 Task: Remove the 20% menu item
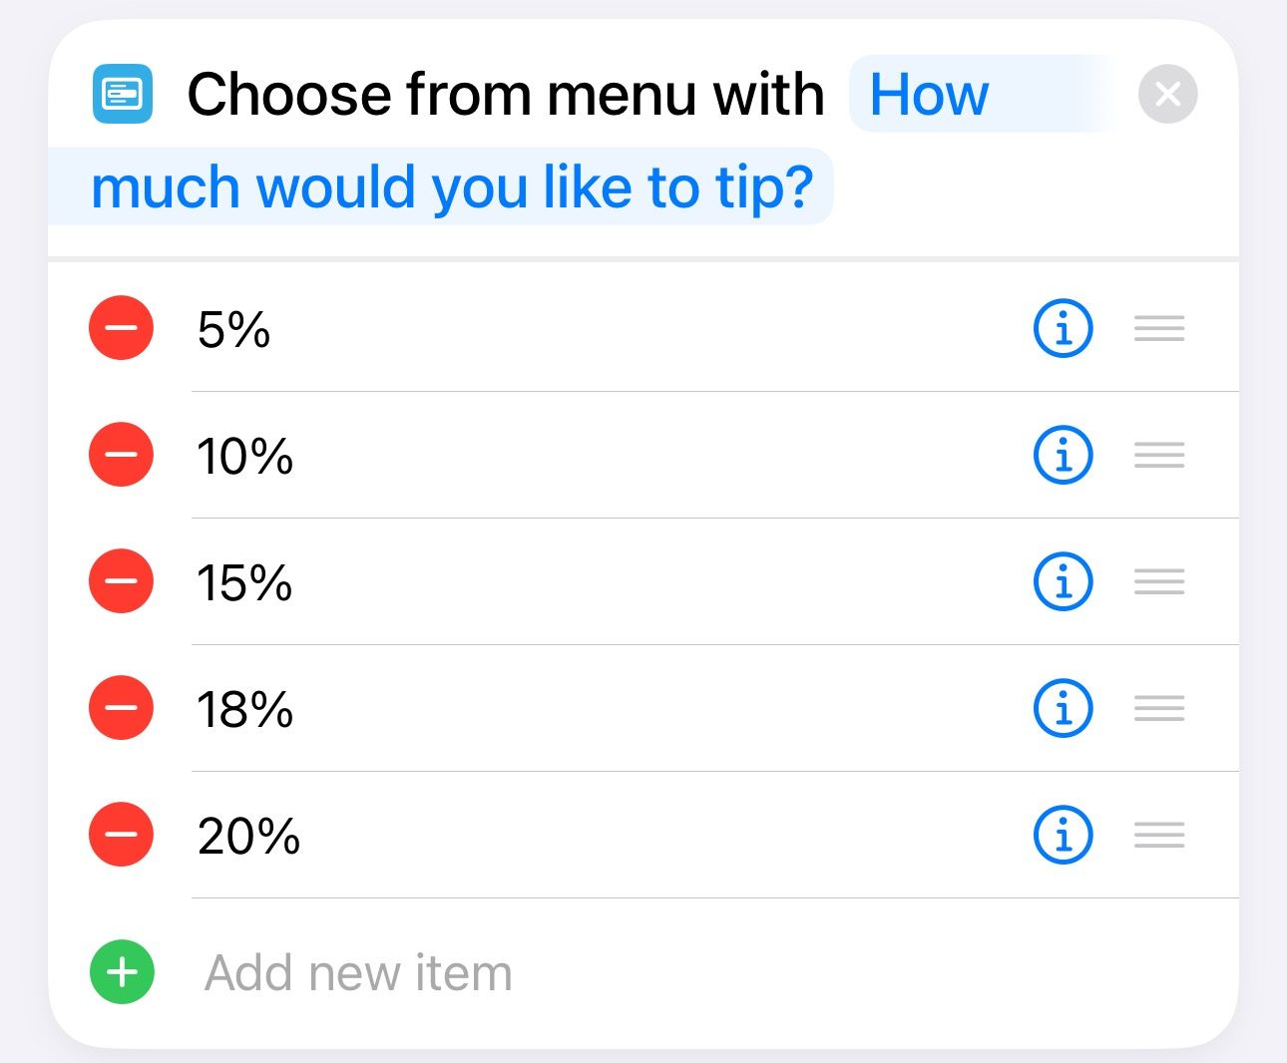(121, 835)
